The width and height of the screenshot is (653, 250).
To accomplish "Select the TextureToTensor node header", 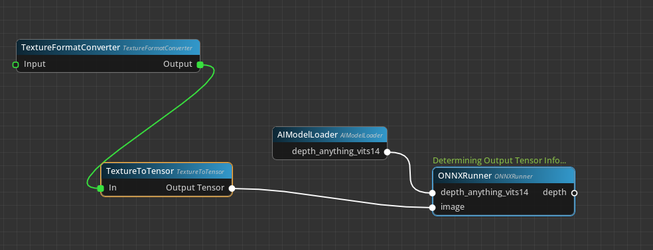I will (167, 171).
